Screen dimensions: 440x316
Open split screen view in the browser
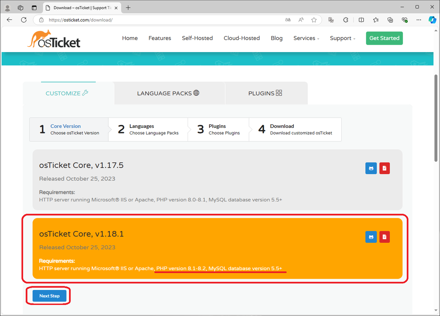click(361, 20)
